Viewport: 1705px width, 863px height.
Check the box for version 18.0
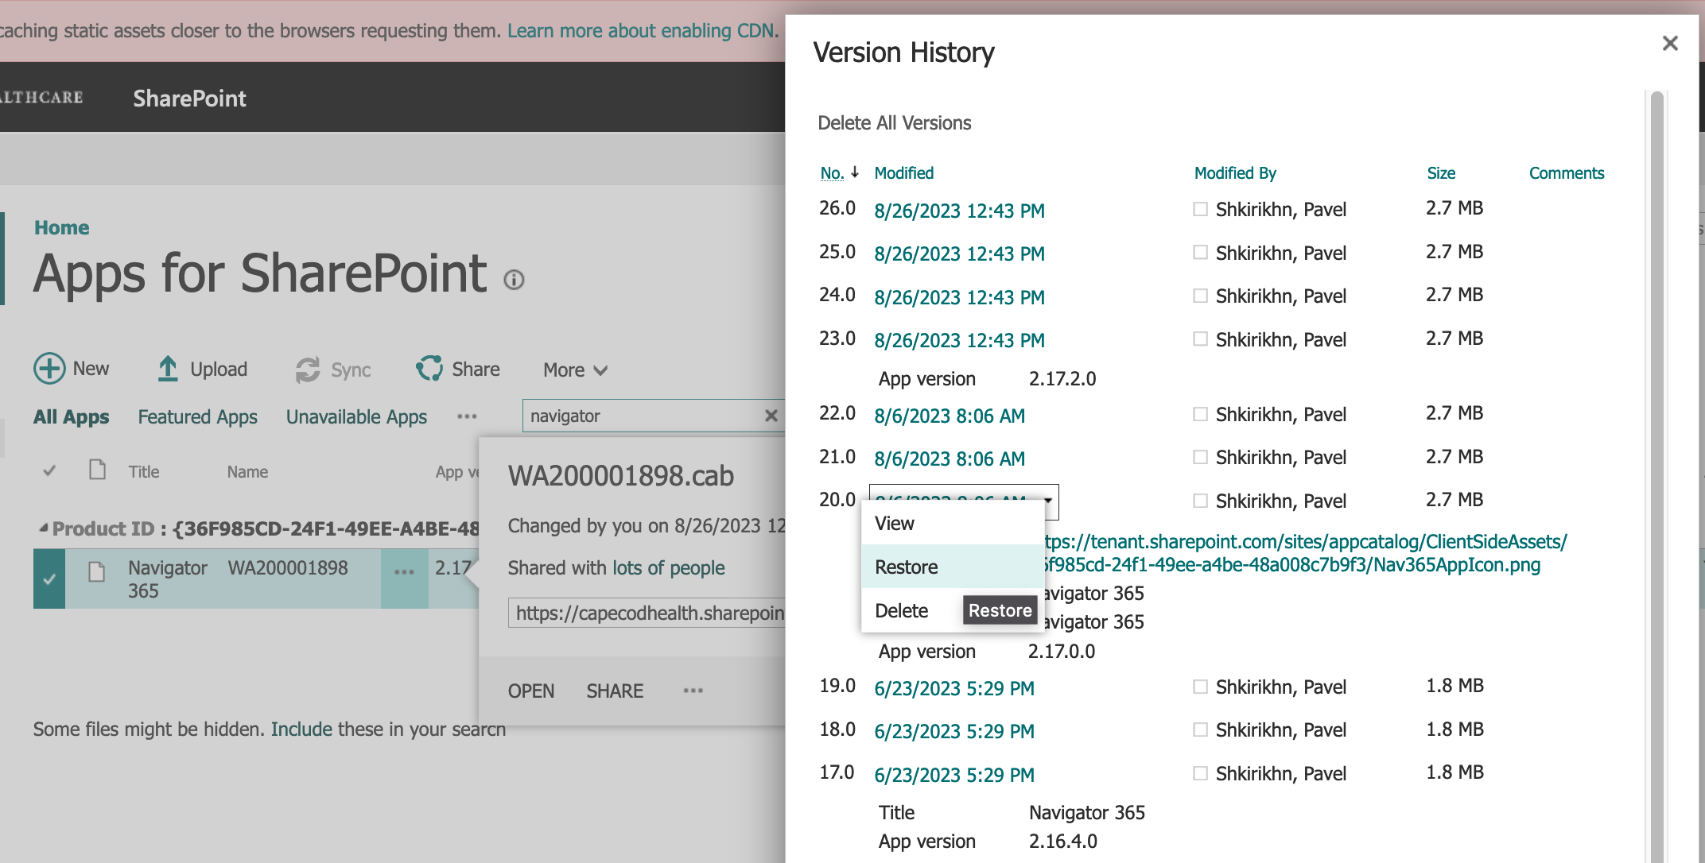click(x=1200, y=729)
